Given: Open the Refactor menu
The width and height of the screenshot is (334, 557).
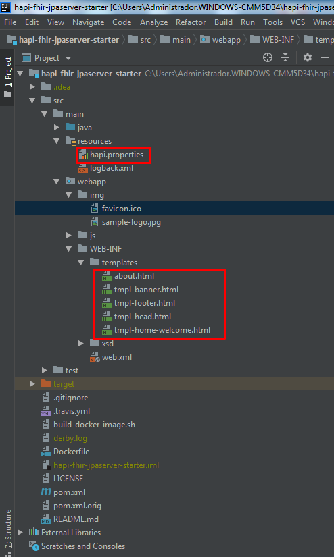Looking at the screenshot, I should [x=191, y=22].
